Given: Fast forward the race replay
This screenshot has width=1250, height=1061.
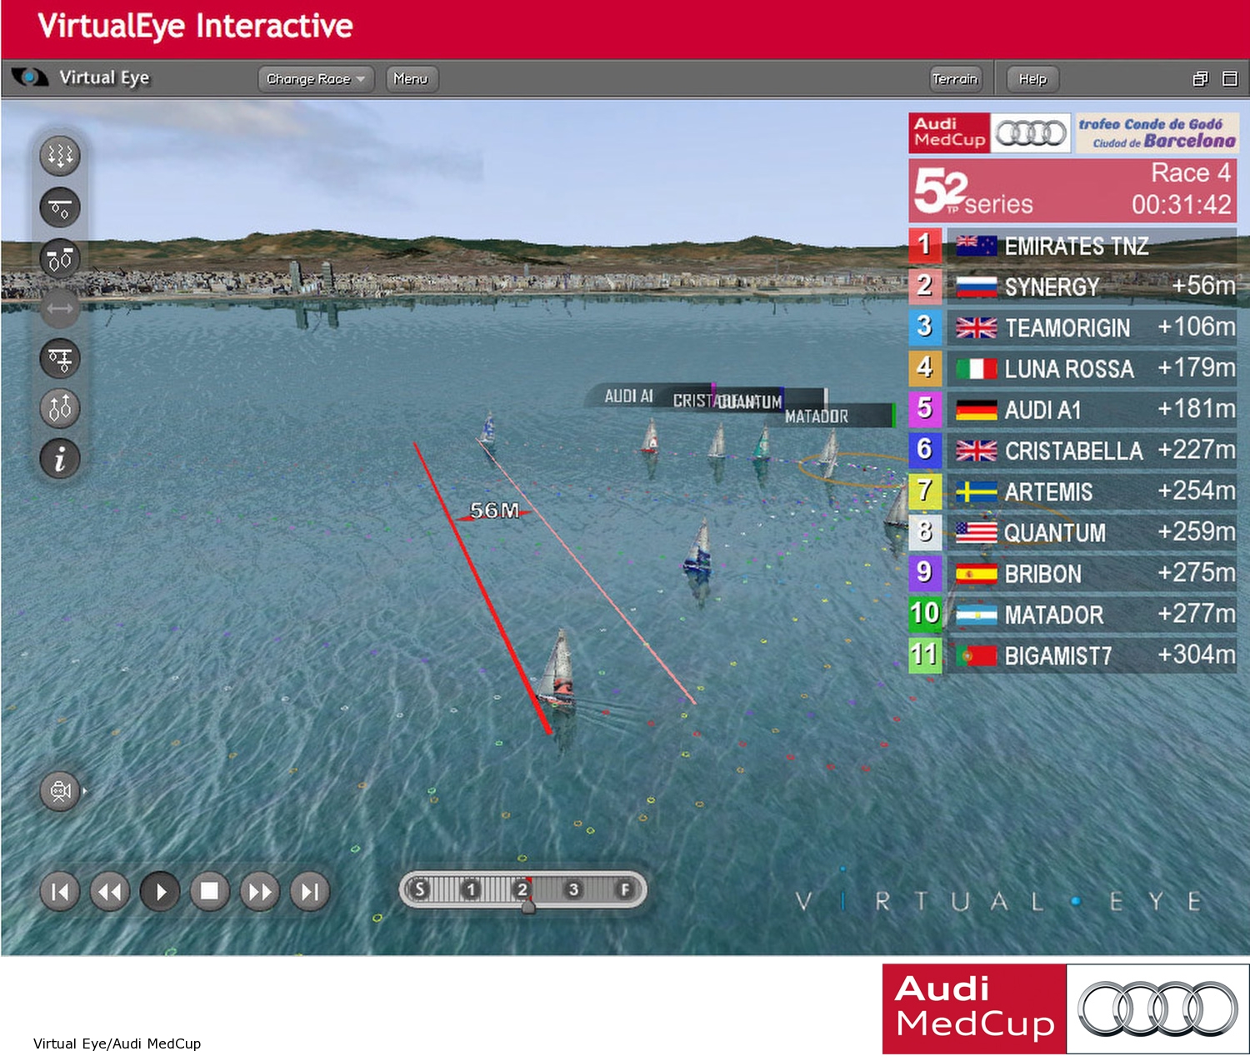Looking at the screenshot, I should pyautogui.click(x=259, y=892).
